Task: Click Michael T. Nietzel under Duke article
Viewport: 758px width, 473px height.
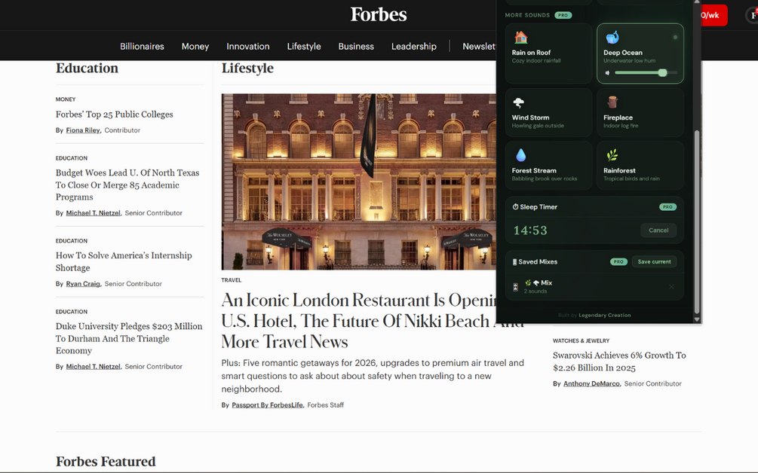Action: pyautogui.click(x=93, y=367)
